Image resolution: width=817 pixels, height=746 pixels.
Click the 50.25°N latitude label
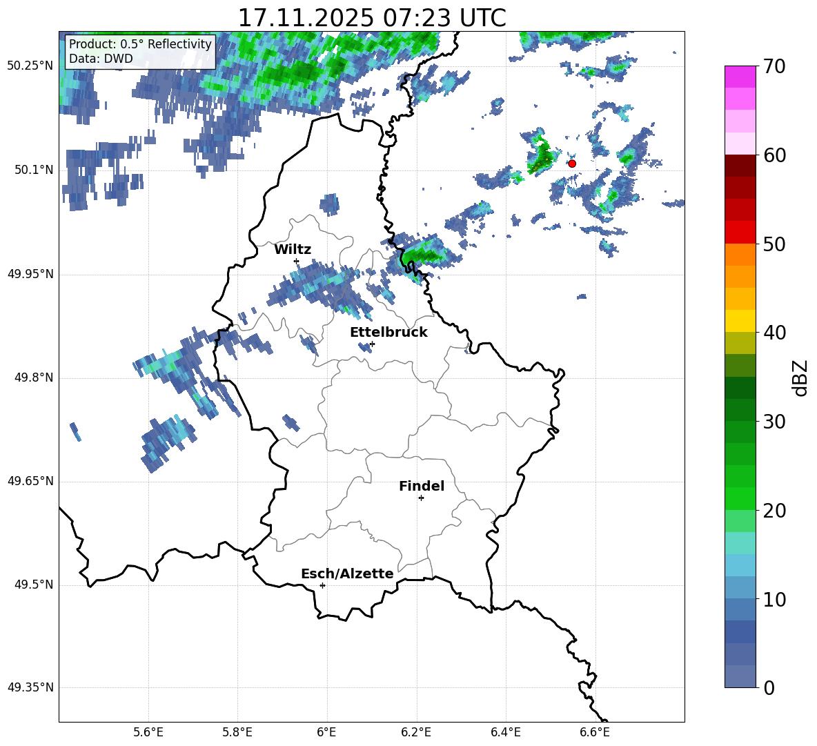(x=30, y=66)
